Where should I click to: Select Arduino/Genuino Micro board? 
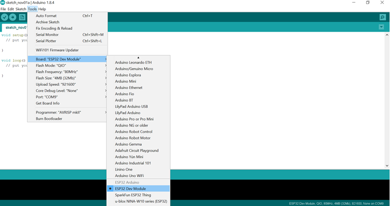coord(139,68)
